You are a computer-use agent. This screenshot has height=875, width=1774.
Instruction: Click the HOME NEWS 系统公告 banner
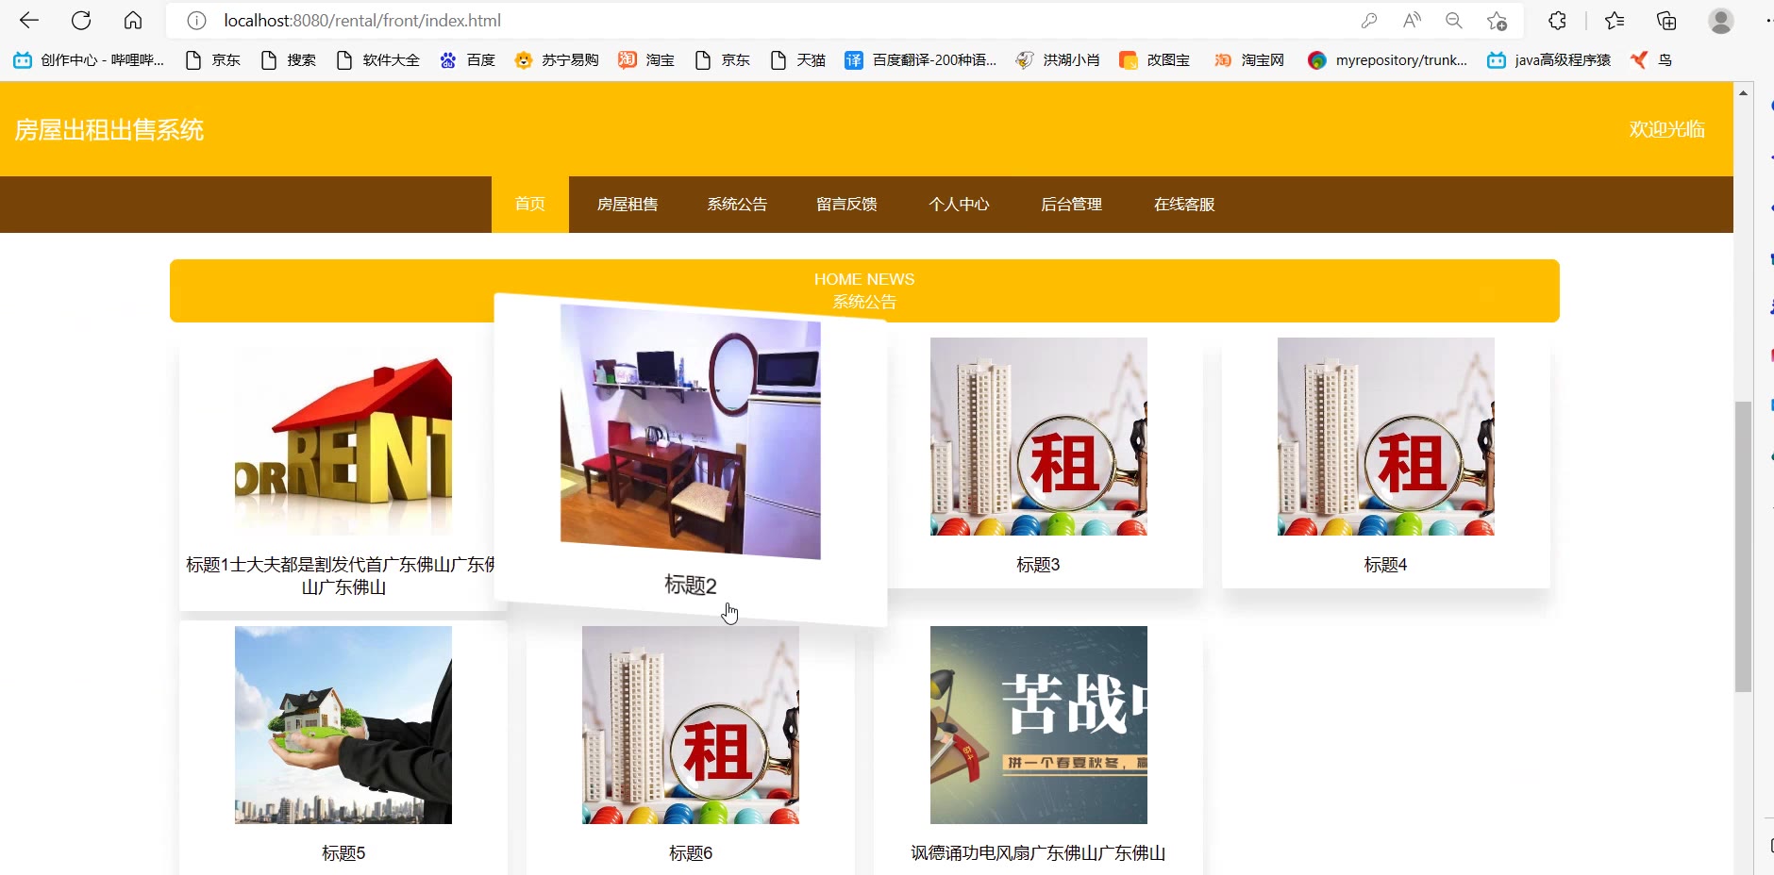864,290
